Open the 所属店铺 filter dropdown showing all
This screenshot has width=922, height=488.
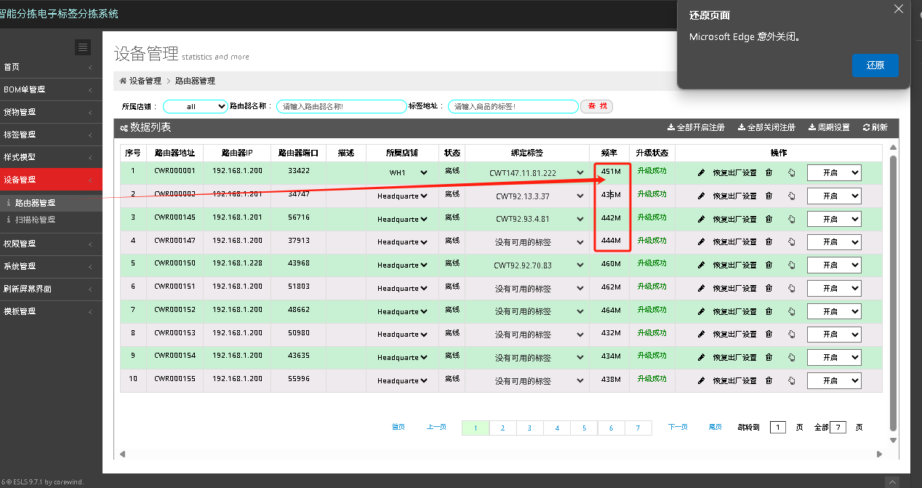click(195, 106)
